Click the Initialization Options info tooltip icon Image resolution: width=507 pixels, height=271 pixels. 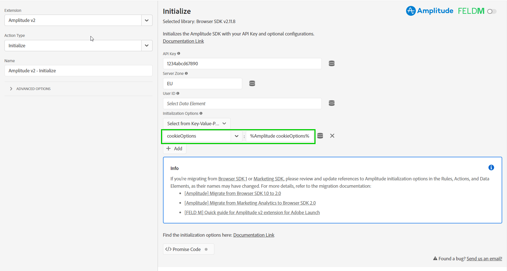[x=201, y=113]
